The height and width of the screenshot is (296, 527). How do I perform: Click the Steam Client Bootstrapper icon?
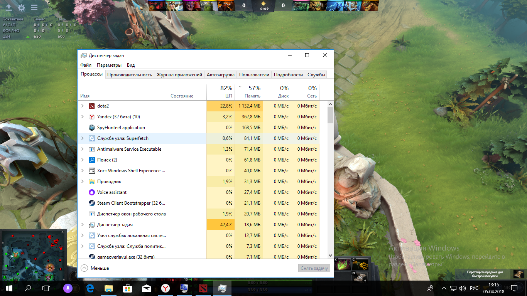(92, 203)
